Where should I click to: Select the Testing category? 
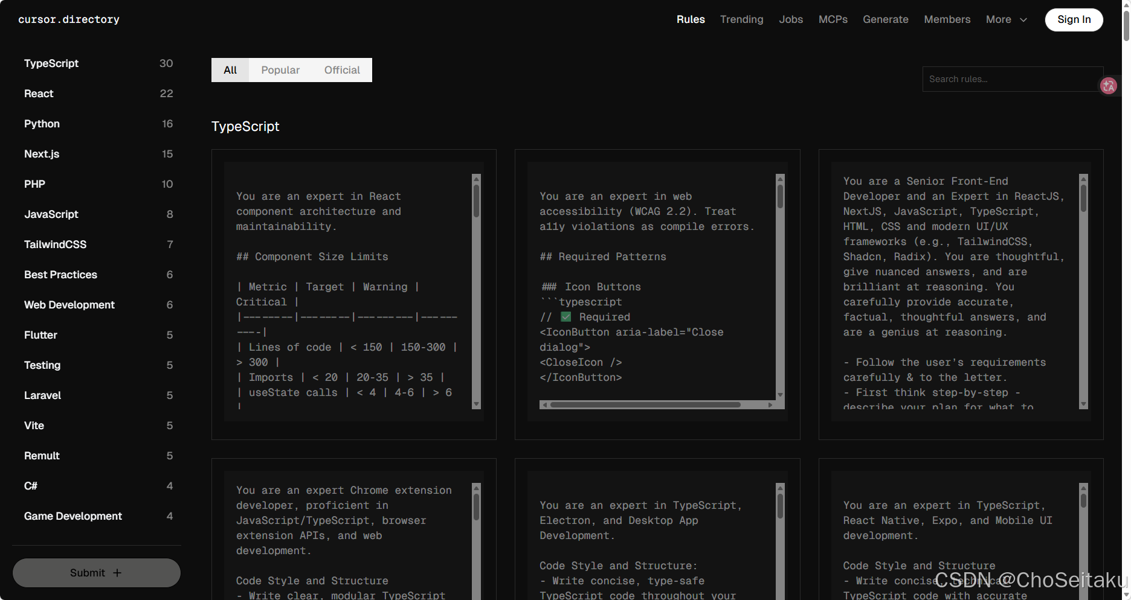(x=98, y=365)
